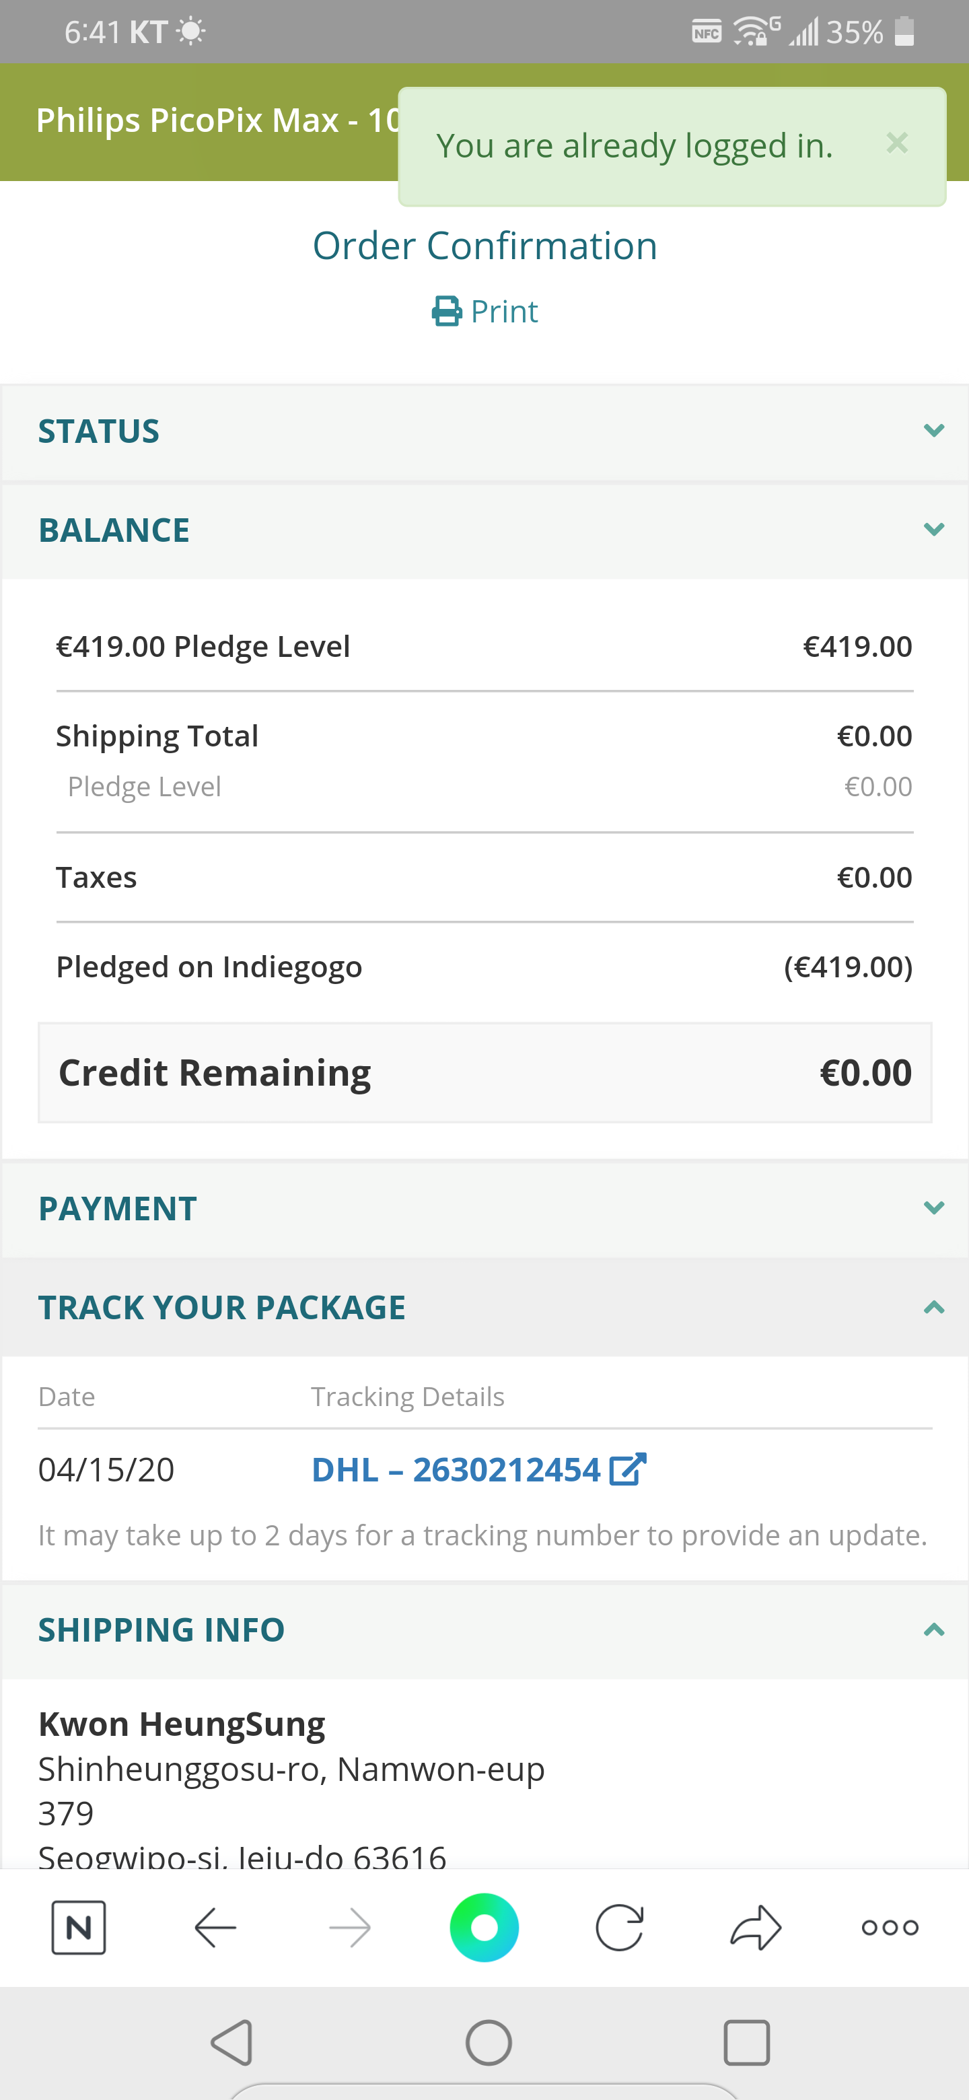This screenshot has height=2100, width=969.
Task: Go back with the browser back arrow
Action: 215,1927
